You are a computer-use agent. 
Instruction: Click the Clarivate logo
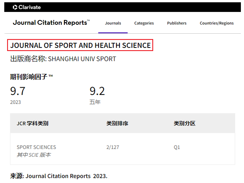click(26, 7)
